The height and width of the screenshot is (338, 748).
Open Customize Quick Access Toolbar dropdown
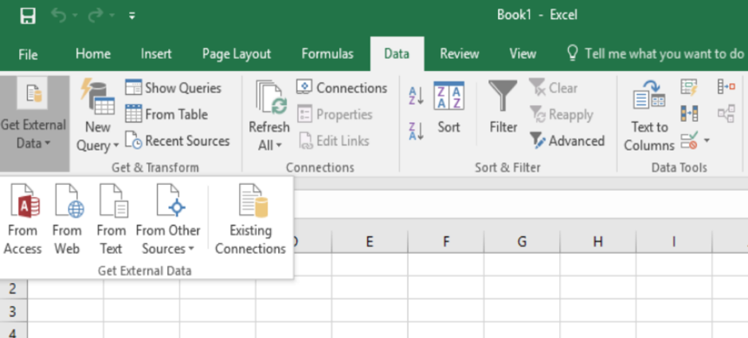[132, 16]
